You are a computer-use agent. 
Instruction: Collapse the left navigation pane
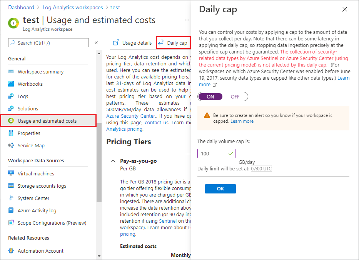click(x=96, y=43)
